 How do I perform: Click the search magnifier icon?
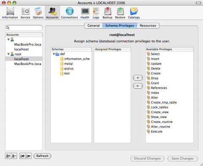pyautogui.click(x=8, y=28)
